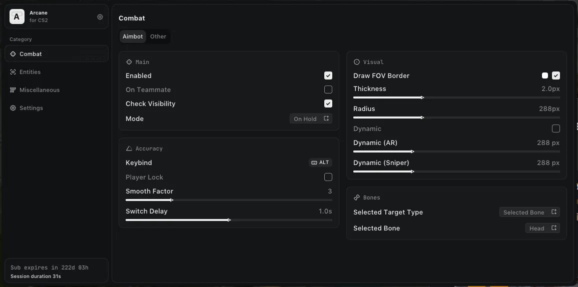The width and height of the screenshot is (578, 287).
Task: Select the Aimbot tab
Action: pyautogui.click(x=133, y=36)
